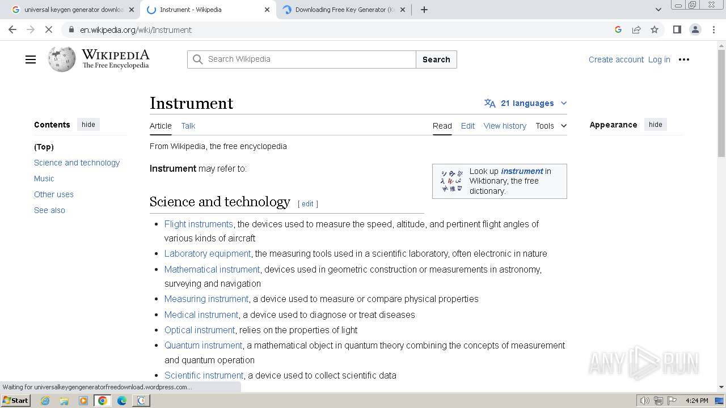
Task: Jump to Science and technology in contents
Action: coord(77,163)
